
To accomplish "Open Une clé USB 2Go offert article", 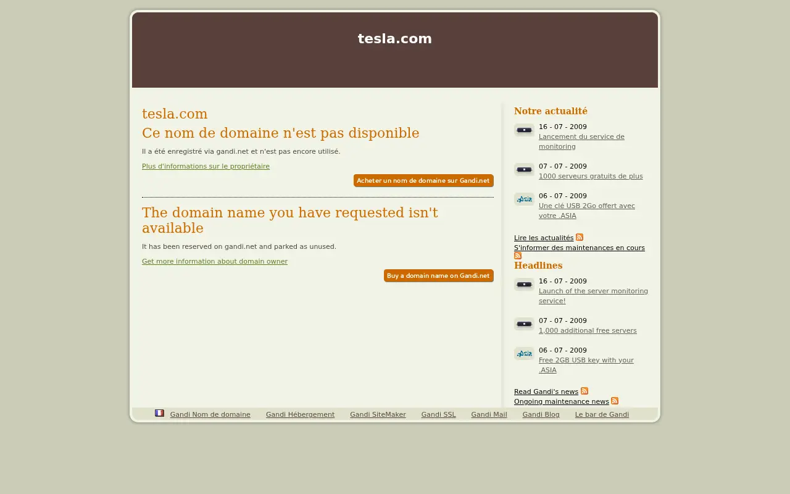I will tap(587, 211).
